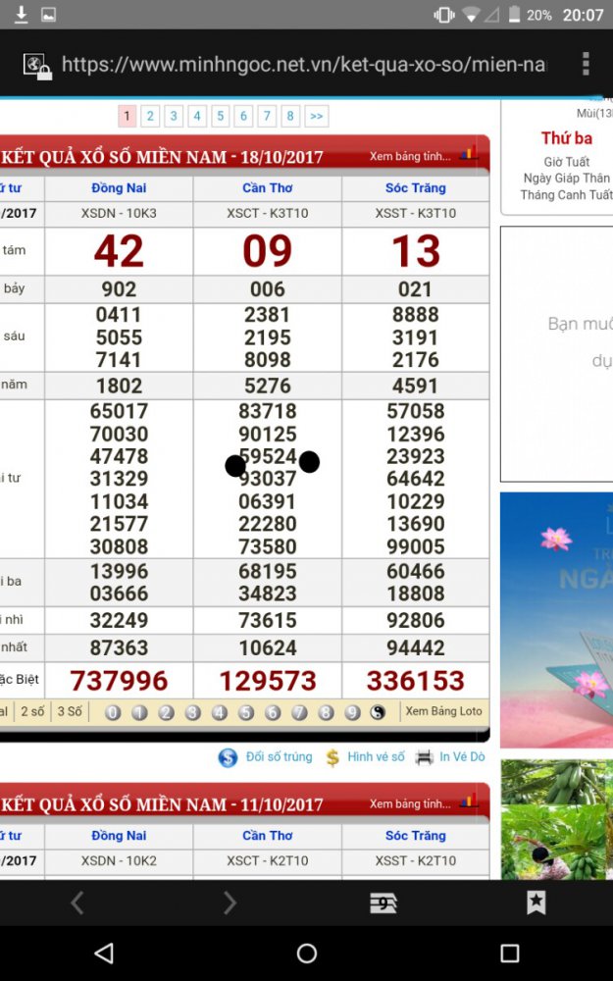Open Xem Bảng Loto button

[x=443, y=712]
